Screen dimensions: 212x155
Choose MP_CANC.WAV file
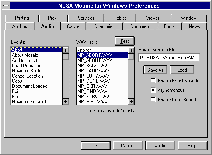pyautogui.click(x=102, y=71)
